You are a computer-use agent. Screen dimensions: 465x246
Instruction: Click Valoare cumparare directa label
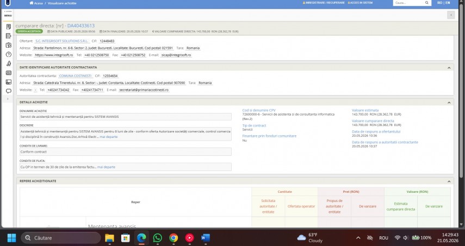tap(373, 121)
